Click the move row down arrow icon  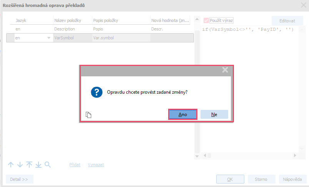(20, 165)
